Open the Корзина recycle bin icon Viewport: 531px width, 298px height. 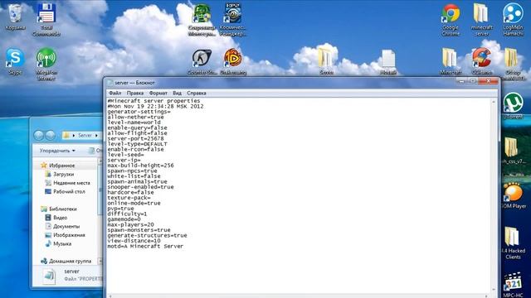[15, 17]
